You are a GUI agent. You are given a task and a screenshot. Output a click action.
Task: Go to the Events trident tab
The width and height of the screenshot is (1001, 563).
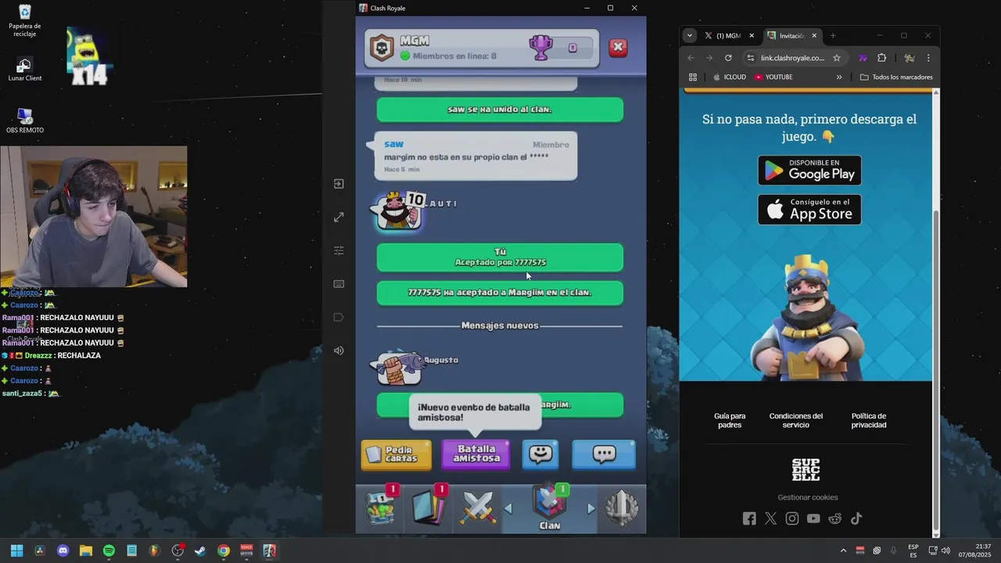click(x=622, y=508)
